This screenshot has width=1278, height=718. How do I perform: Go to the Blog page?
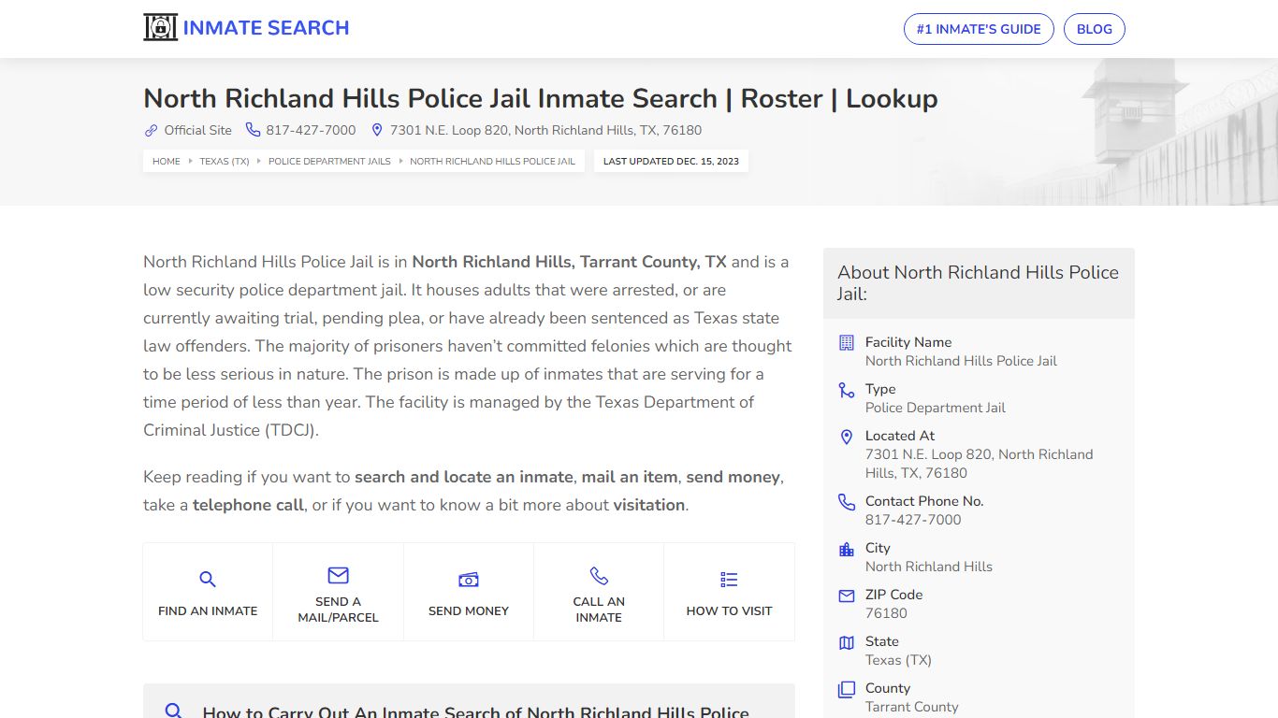pyautogui.click(x=1095, y=29)
